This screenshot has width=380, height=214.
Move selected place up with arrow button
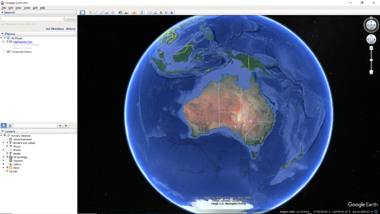60,125
